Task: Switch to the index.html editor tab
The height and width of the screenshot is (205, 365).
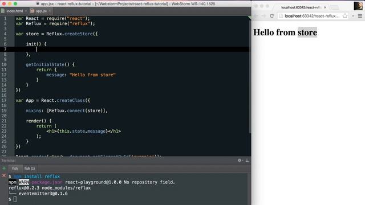Action: pyautogui.click(x=14, y=11)
